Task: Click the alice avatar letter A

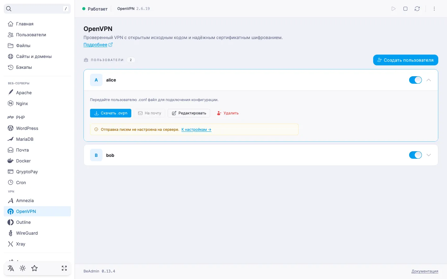Action: click(96, 80)
